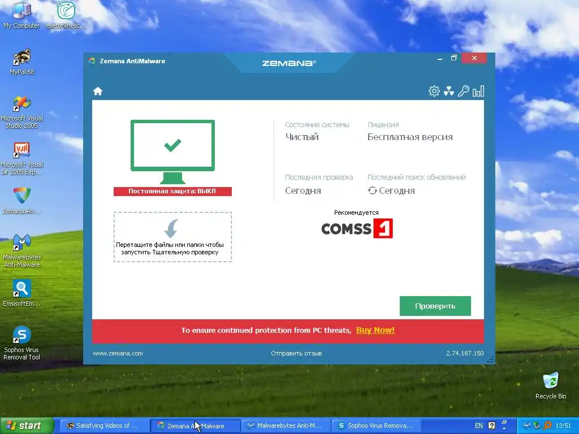The height and width of the screenshot is (434, 579).
Task: Click the help question mark taskbar icon
Action: tap(491, 426)
